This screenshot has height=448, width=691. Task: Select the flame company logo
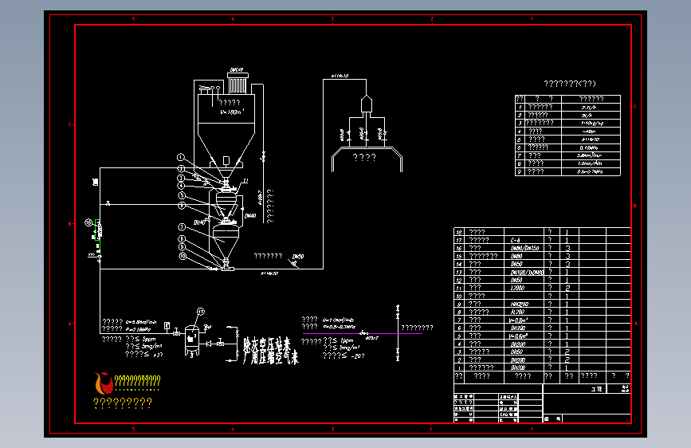104,383
